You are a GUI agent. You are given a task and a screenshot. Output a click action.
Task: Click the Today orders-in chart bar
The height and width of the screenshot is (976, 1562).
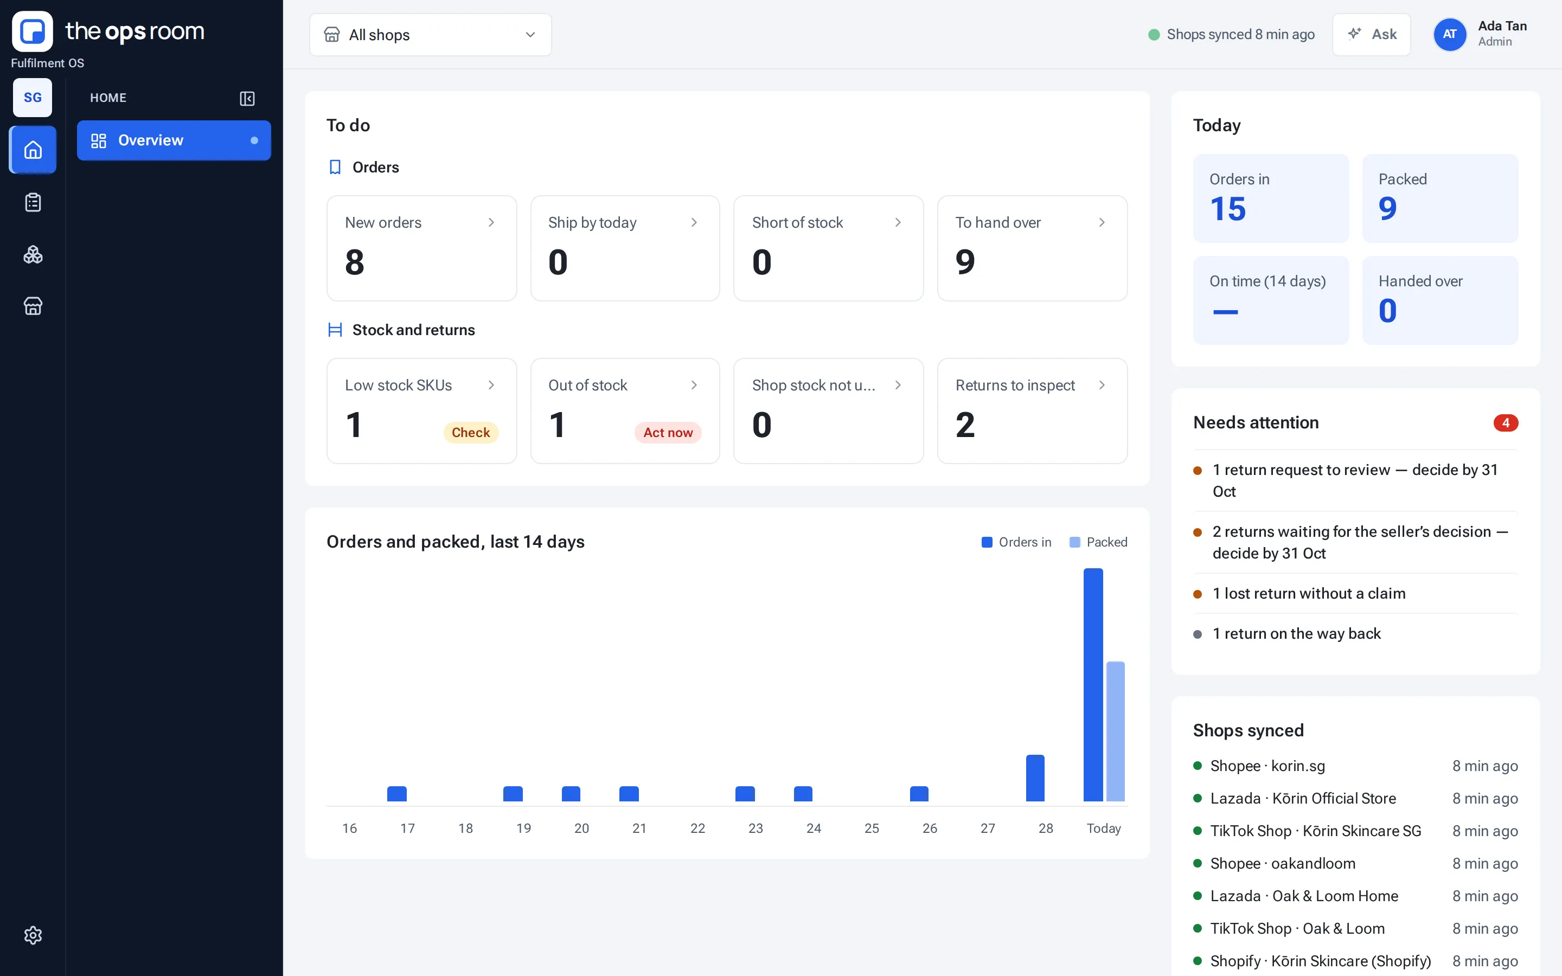click(1093, 684)
